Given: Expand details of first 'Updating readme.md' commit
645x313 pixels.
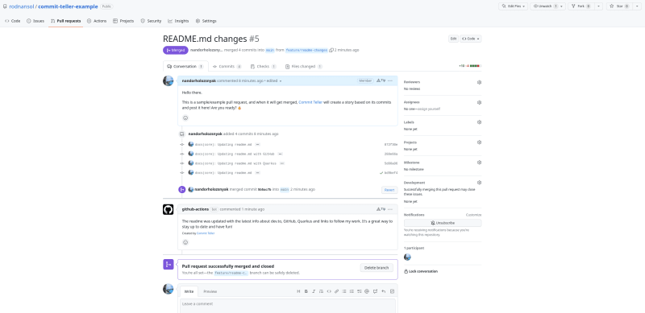Looking at the screenshot, I should [257, 145].
